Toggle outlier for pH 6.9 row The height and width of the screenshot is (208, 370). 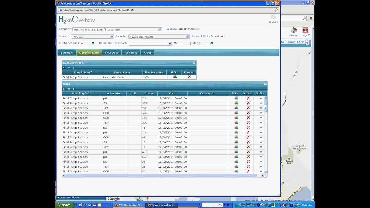click(x=261, y=157)
